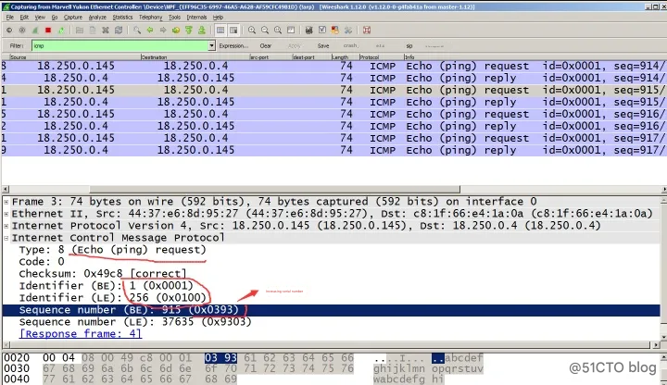Reset zoom to normal size icon
Image resolution: width=667 pixels, height=385 pixels.
click(278, 31)
